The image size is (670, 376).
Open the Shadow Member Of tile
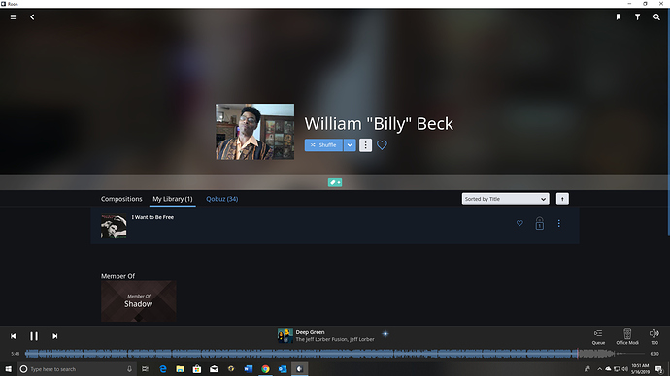coord(139,301)
